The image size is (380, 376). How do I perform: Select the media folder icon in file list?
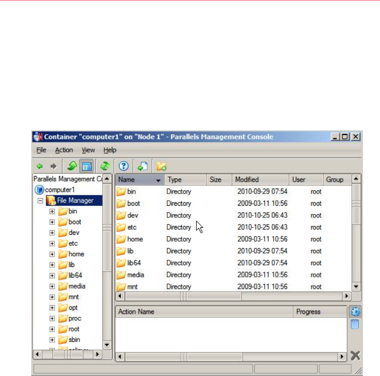[121, 275]
